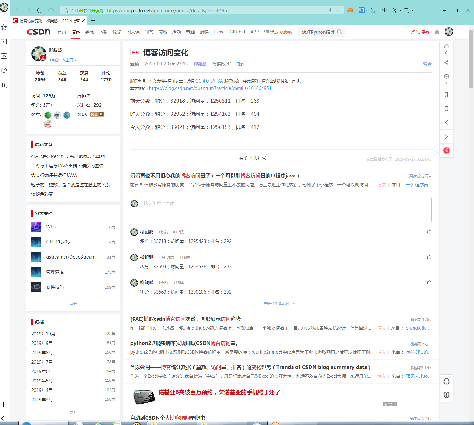This screenshot has height=425, width=474.
Task: Open new tab plus icon beside tab
Action: pos(93,21)
